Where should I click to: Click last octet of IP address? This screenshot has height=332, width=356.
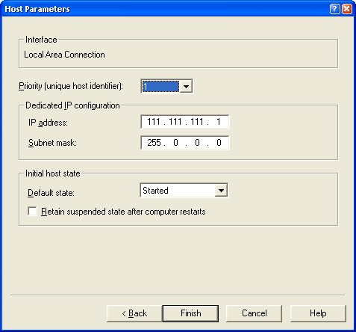(x=219, y=122)
